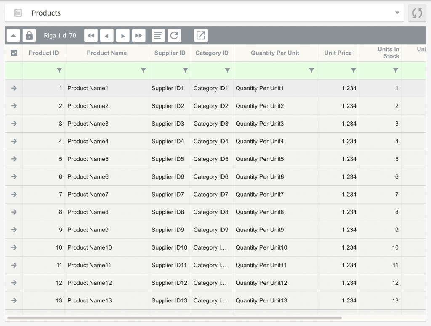This screenshot has width=431, height=326.
Task: Go to previous row arrow button
Action: click(106, 35)
